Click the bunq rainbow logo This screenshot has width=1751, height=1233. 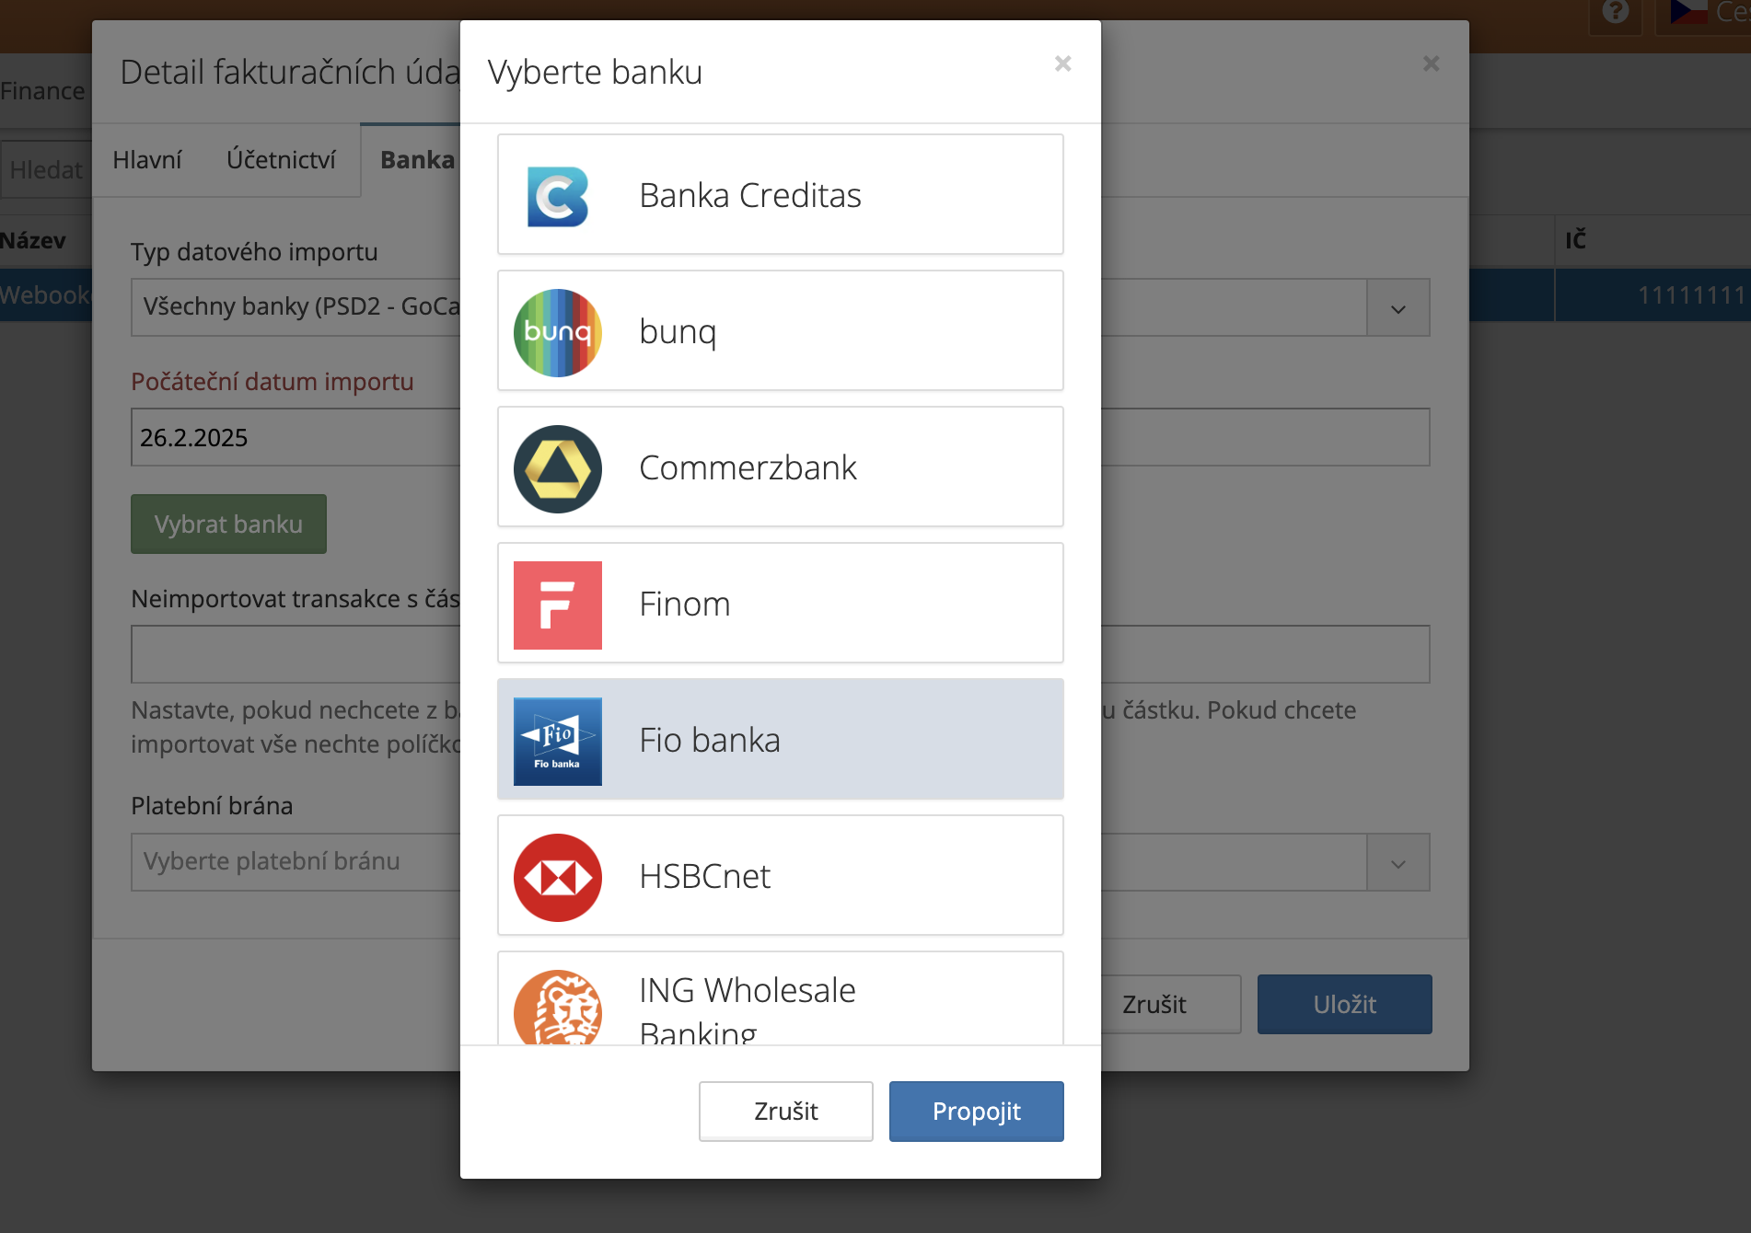[558, 332]
